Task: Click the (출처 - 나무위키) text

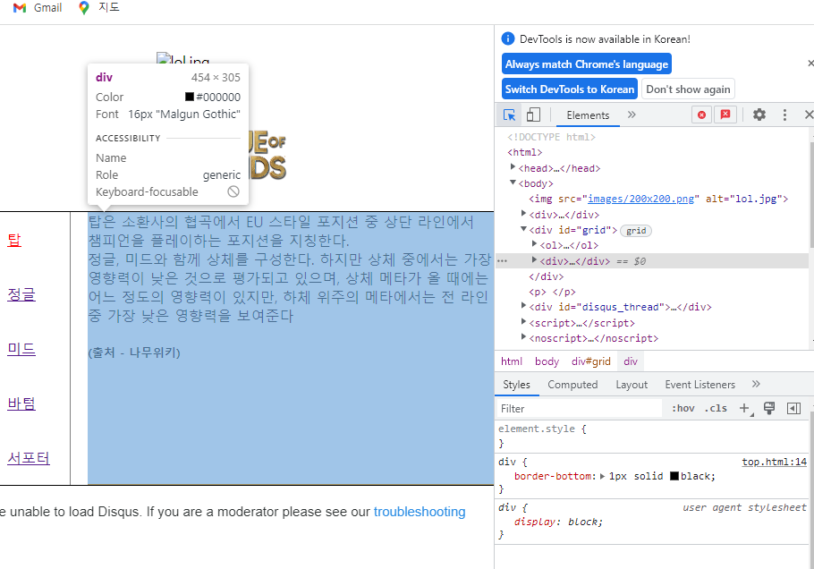Action: click(134, 352)
